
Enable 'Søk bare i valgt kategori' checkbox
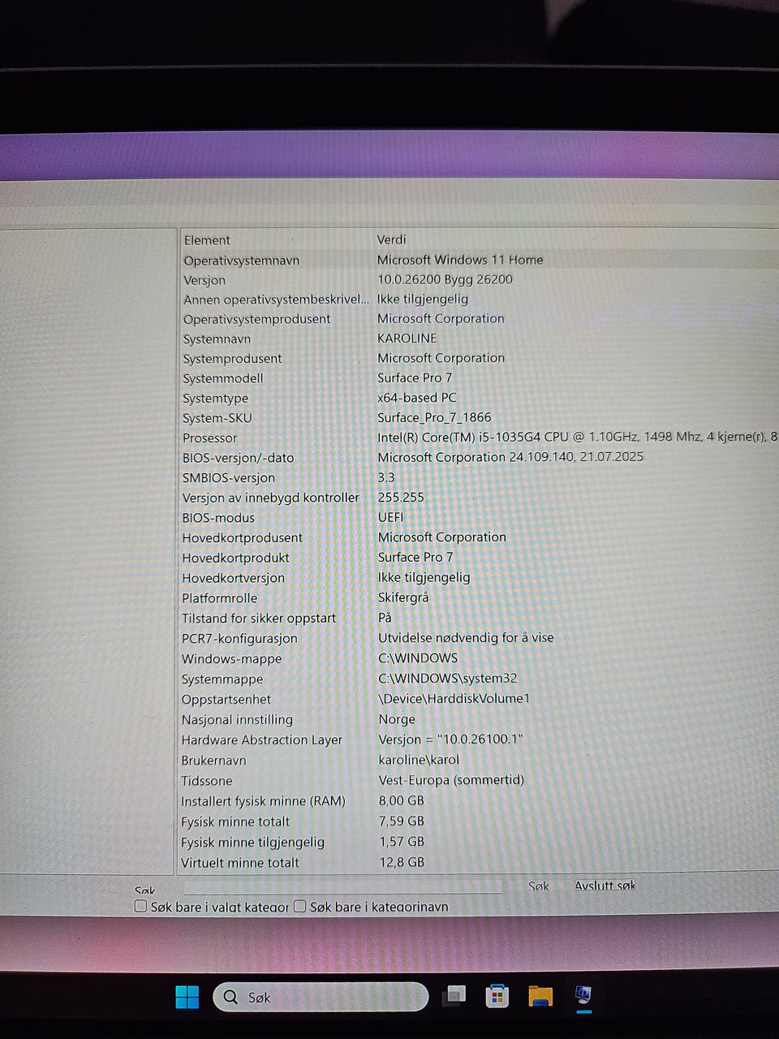click(x=141, y=906)
